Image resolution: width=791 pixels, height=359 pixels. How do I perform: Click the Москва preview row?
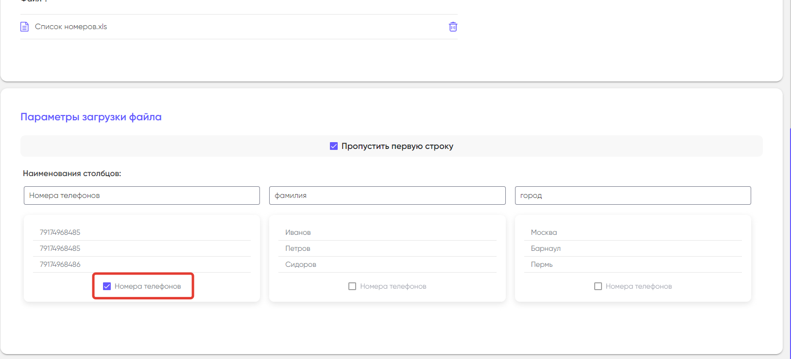click(633, 232)
